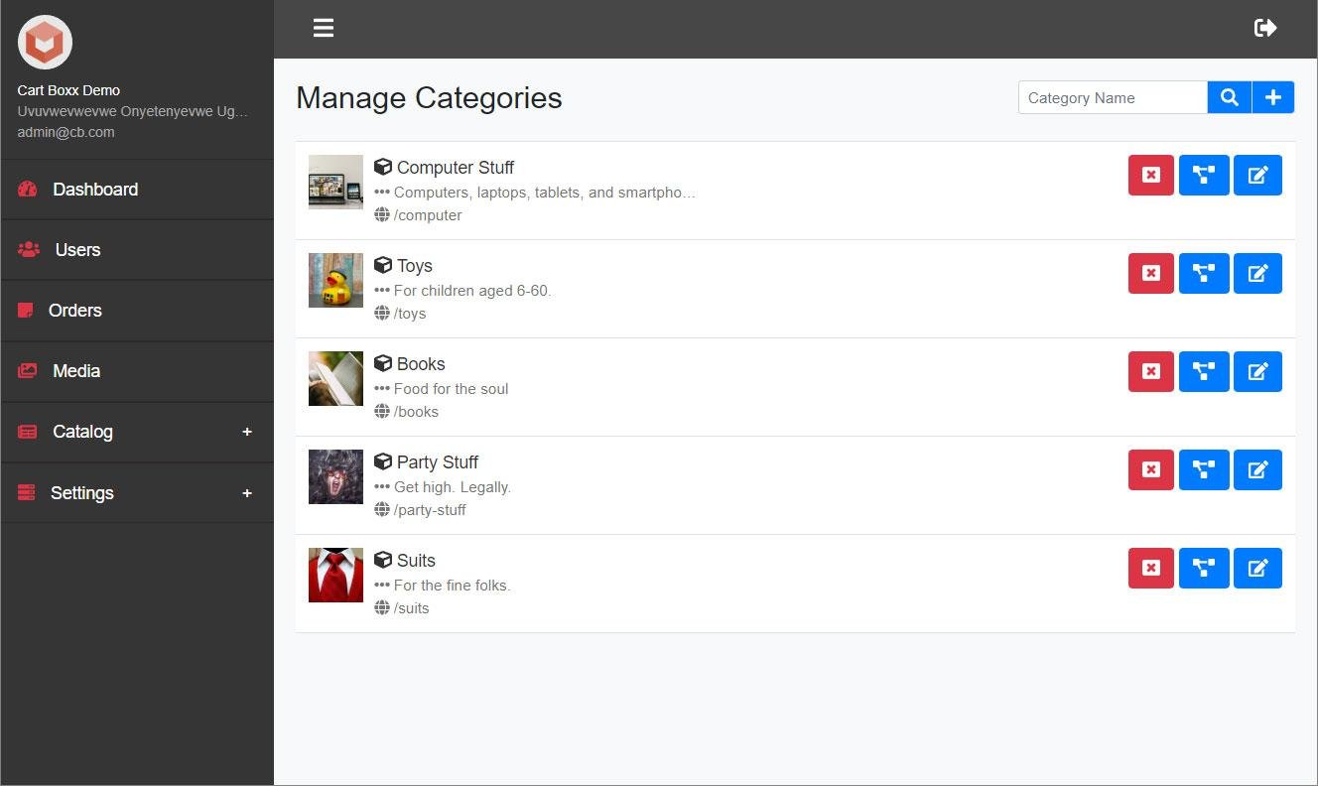
Task: Click the edit icon for Computer Stuff
Action: point(1257,175)
